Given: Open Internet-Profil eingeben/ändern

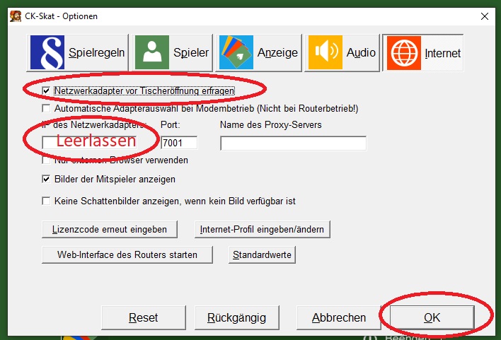Looking at the screenshot, I should pyautogui.click(x=263, y=230).
